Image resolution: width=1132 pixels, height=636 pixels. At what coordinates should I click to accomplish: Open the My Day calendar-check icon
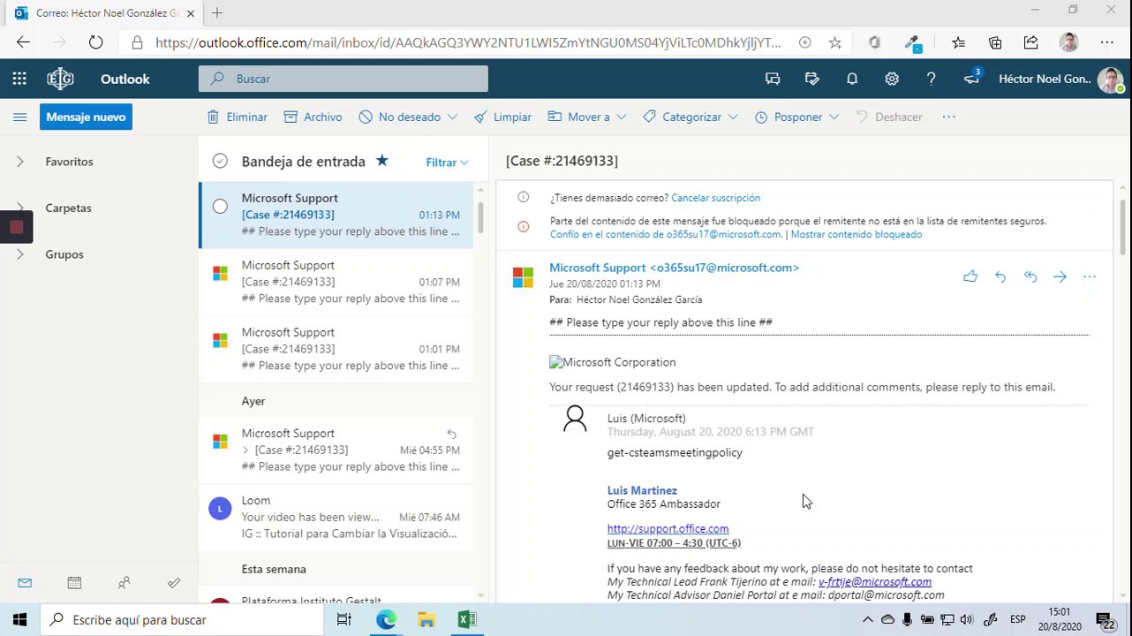coord(812,79)
